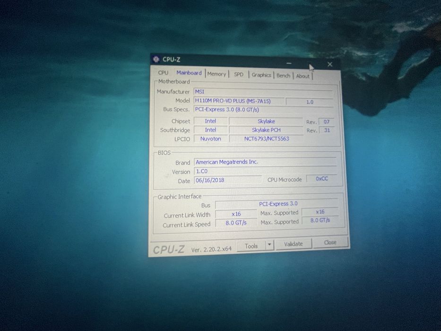
Task: Open the About tab
Action: coord(303,76)
